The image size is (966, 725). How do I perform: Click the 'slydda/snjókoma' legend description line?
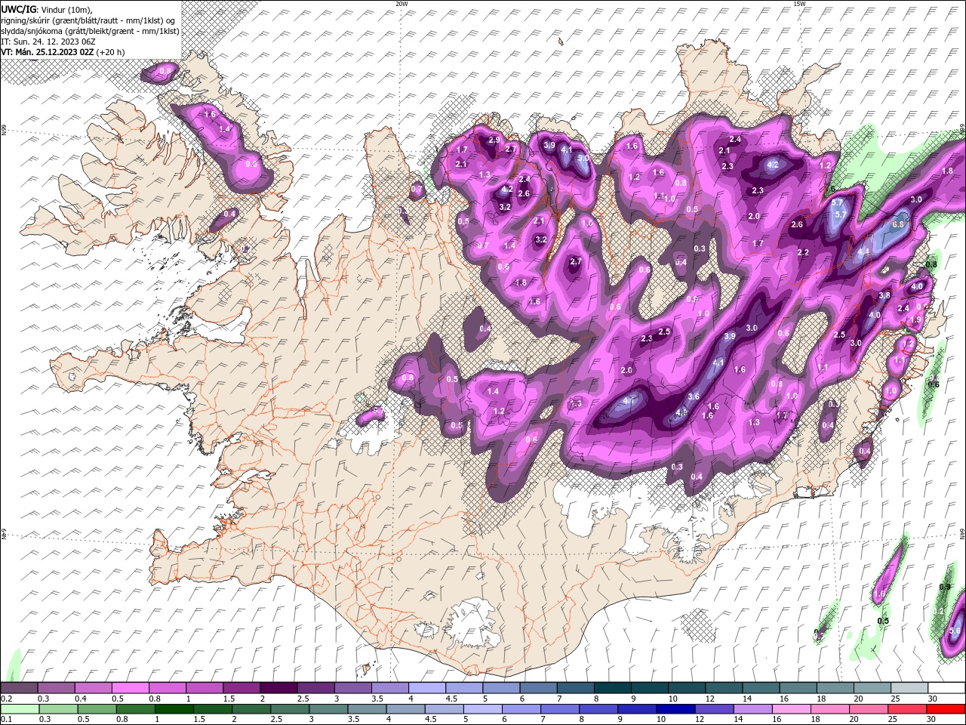(x=90, y=30)
